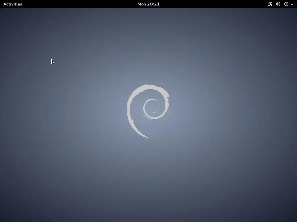Open the clock and calendar menu

click(148, 4)
